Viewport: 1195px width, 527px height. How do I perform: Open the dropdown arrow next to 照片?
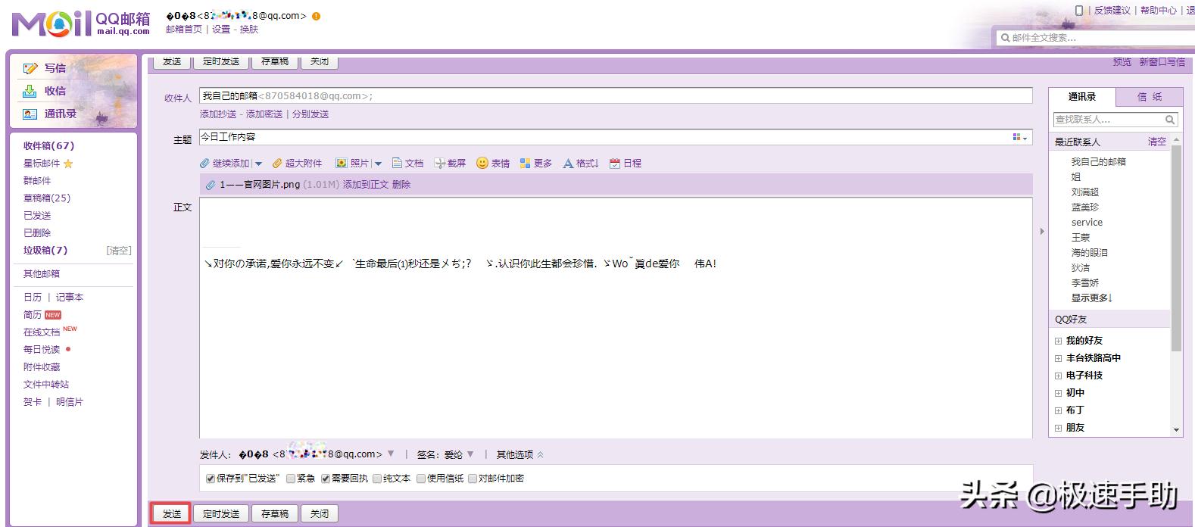click(x=378, y=164)
